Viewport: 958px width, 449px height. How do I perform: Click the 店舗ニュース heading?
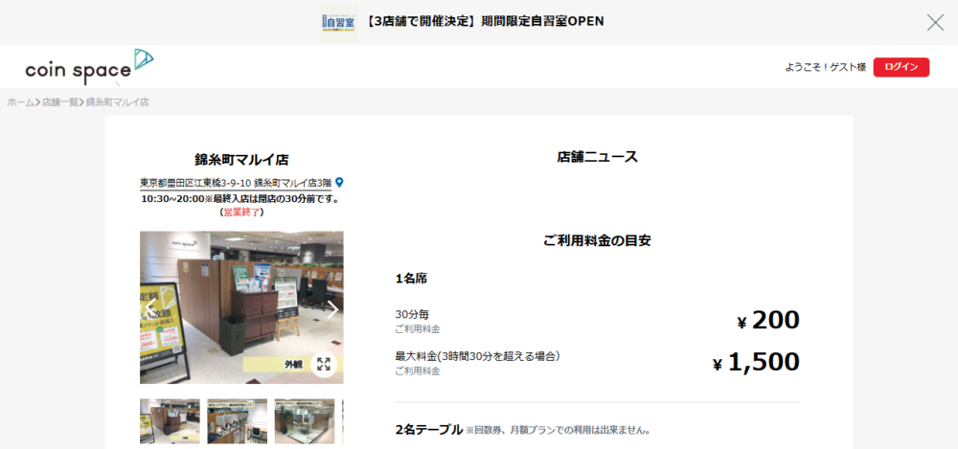click(x=597, y=157)
